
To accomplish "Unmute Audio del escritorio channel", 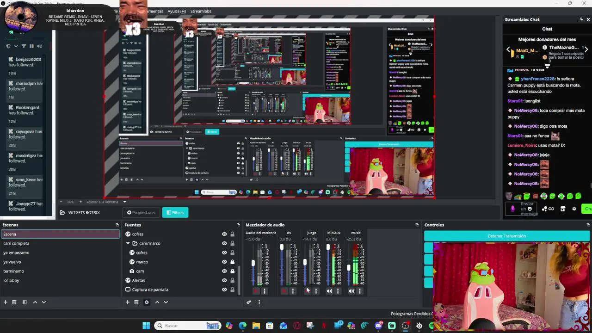I will (256, 291).
